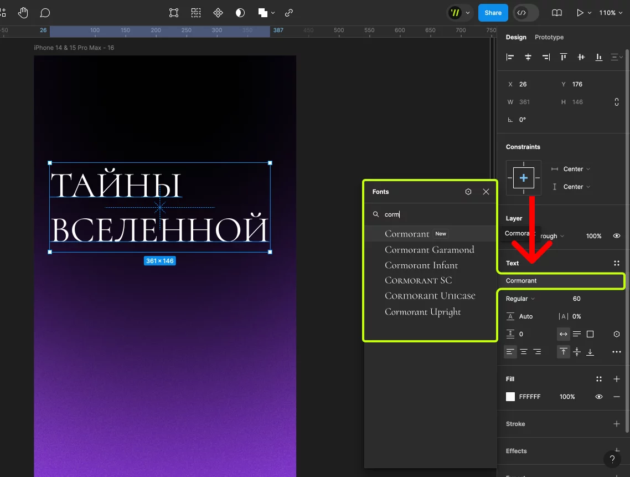Viewport: 630px width, 477px height.
Task: Click Align right icon
Action: pyautogui.click(x=546, y=57)
